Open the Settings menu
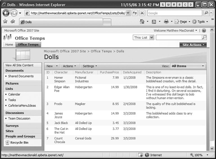The height and width of the screenshot is (159, 216). (x=90, y=66)
